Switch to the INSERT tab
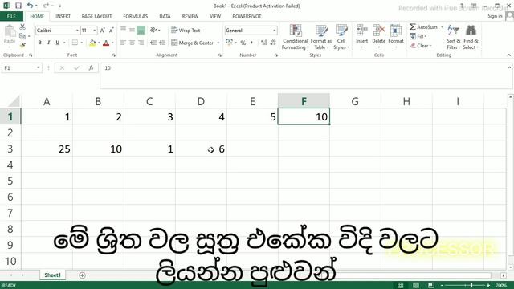Image resolution: width=514 pixels, height=289 pixels. pos(63,16)
